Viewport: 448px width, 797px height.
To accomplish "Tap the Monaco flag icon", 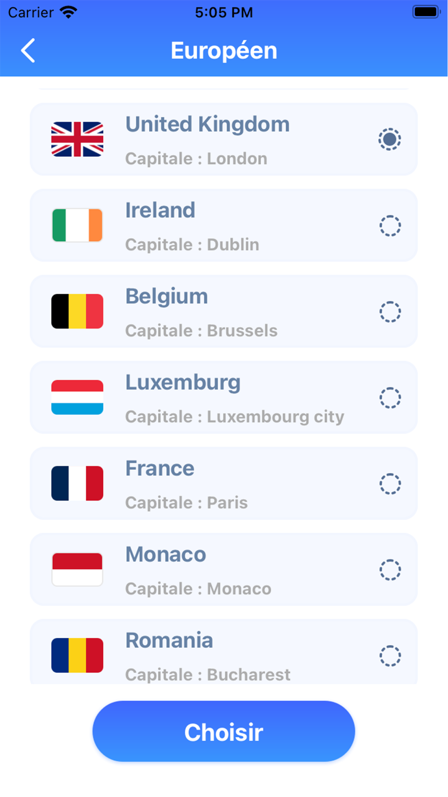I will [77, 570].
